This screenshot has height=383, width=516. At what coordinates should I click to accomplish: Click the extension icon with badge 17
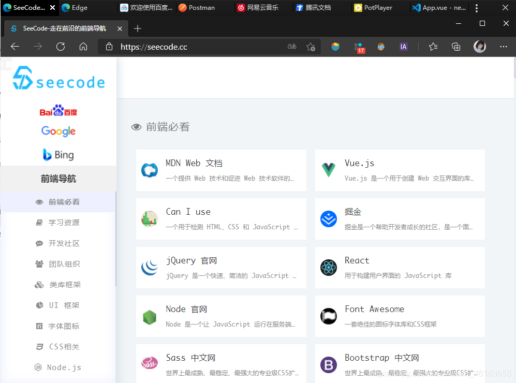pos(360,48)
